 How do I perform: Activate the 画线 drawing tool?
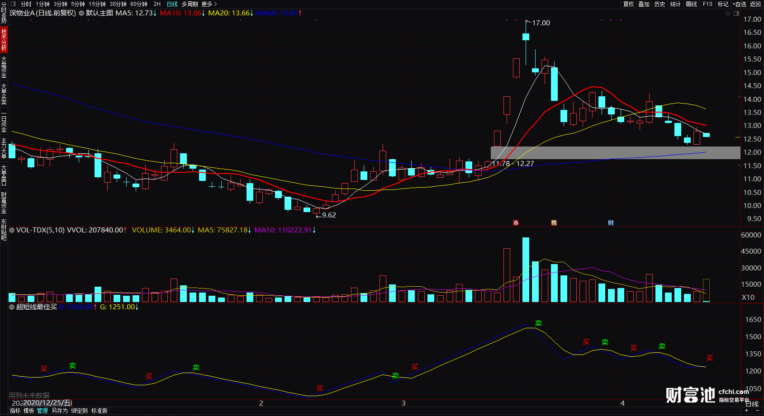[692, 4]
